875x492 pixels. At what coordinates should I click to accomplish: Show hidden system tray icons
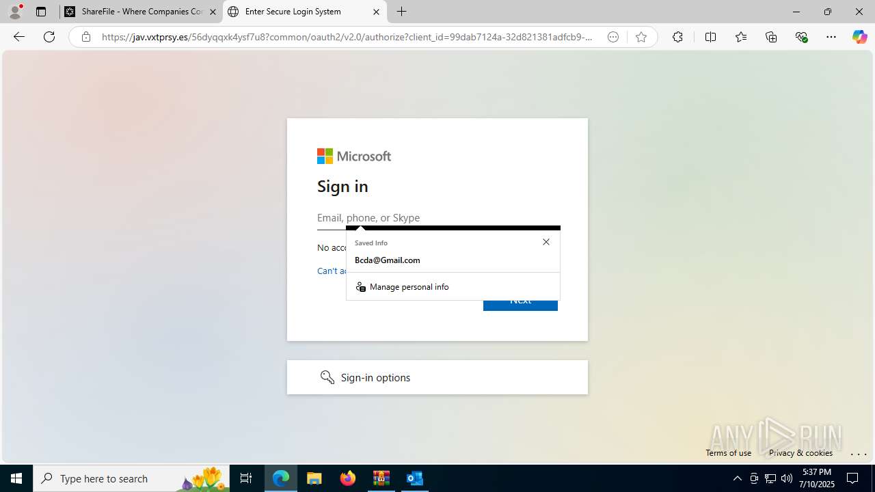click(x=737, y=478)
